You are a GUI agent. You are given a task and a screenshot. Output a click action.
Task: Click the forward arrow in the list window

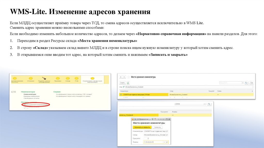point(124,77)
